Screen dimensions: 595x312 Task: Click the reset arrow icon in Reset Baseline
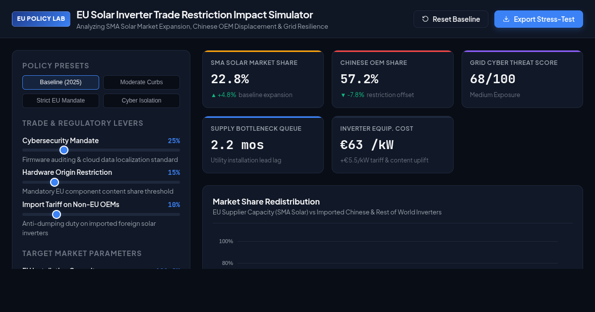click(425, 19)
